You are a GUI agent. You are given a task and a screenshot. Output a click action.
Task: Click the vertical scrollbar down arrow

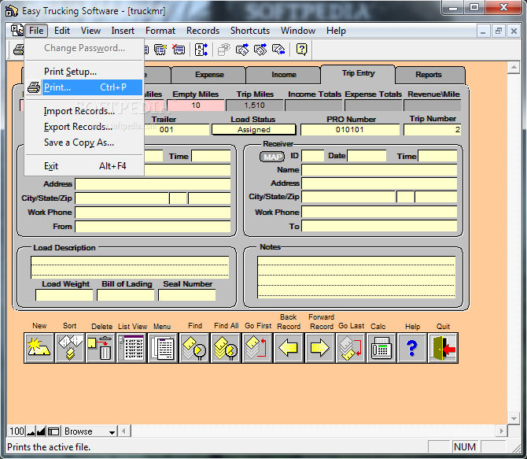(x=514, y=418)
